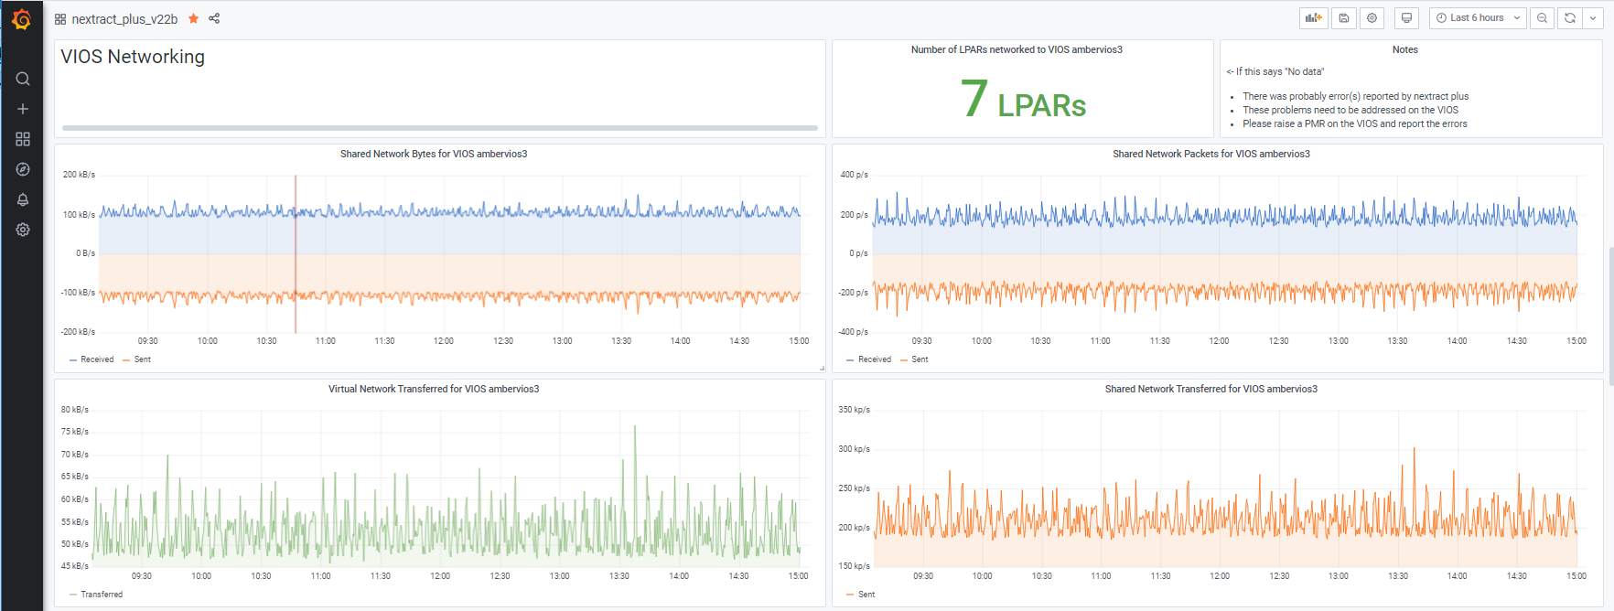The width and height of the screenshot is (1614, 611).
Task: Click the Grafana logo home icon
Action: click(x=22, y=19)
